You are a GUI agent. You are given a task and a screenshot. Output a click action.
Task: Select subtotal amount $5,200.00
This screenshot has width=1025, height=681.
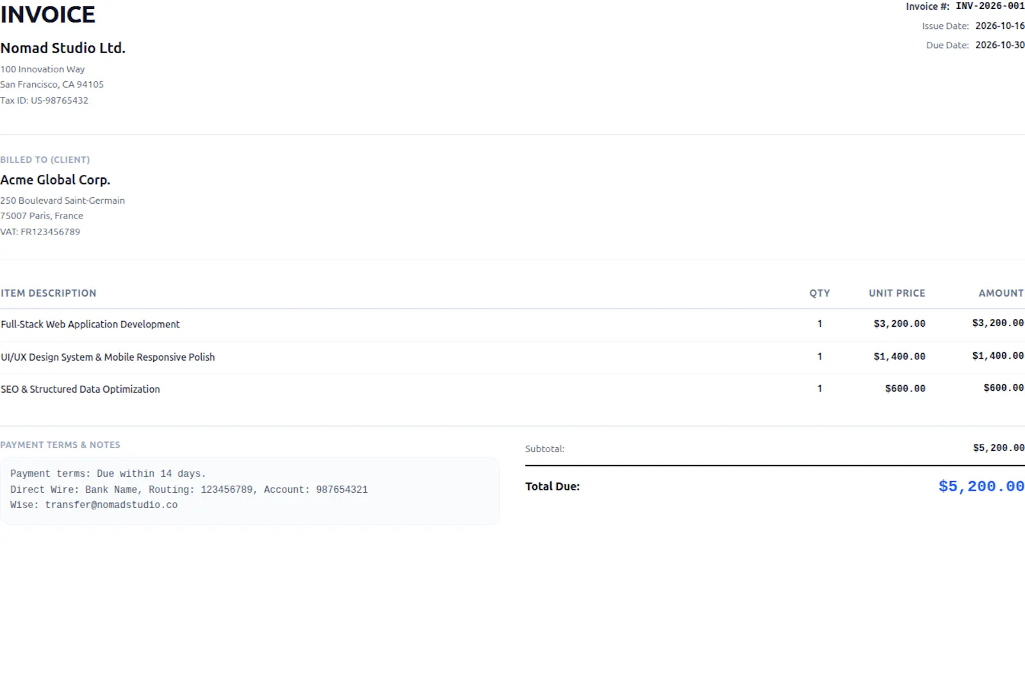click(999, 448)
